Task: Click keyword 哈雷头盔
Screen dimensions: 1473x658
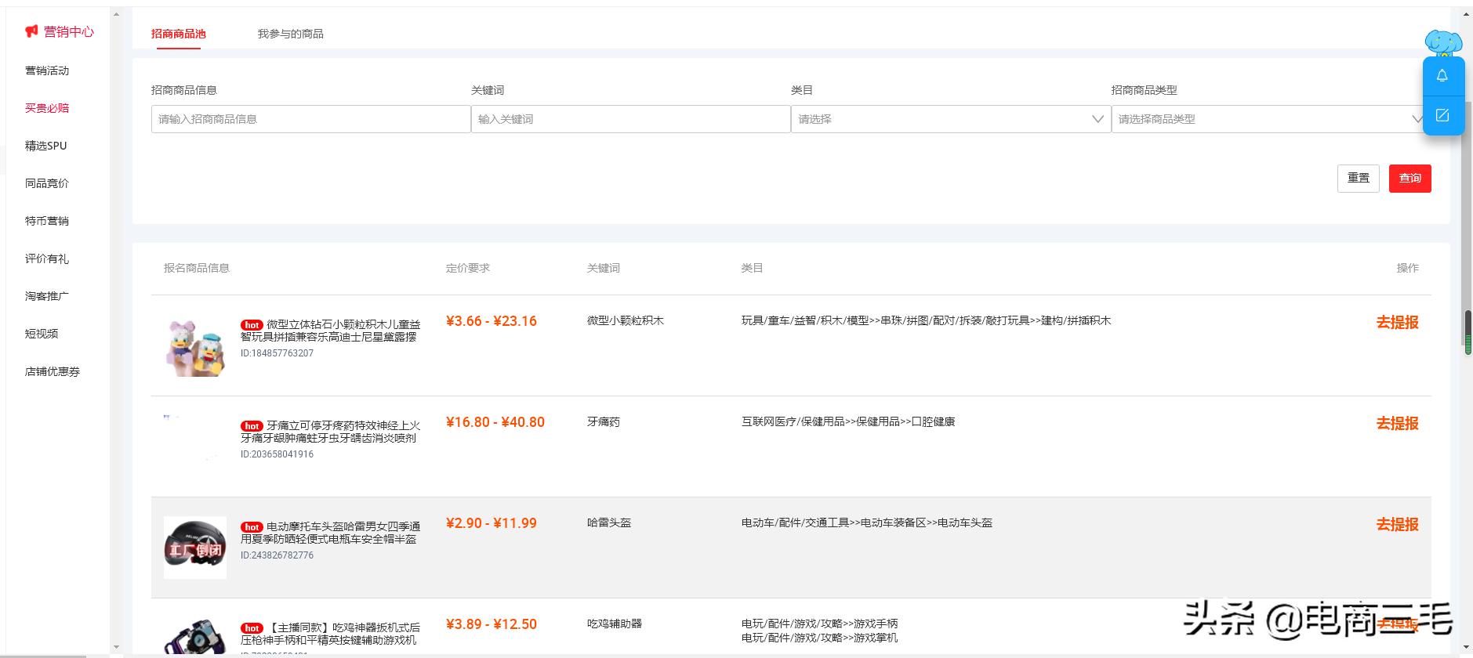Action: tap(609, 522)
